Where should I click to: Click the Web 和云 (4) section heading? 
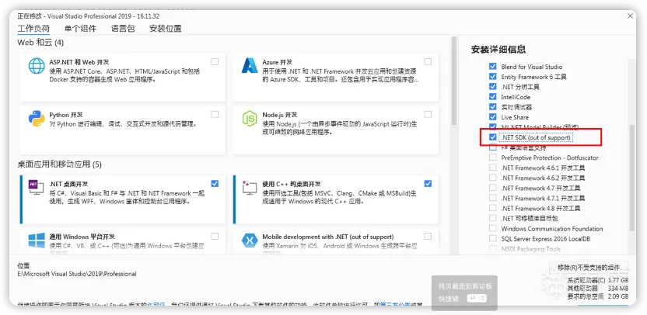(40, 43)
